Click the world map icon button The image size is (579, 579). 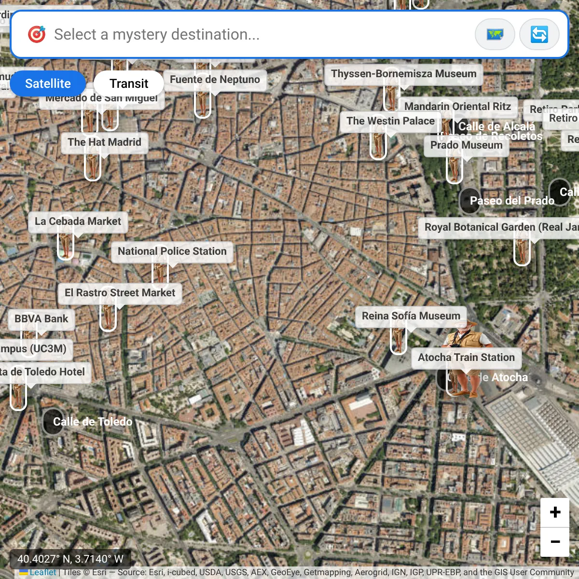coord(495,34)
